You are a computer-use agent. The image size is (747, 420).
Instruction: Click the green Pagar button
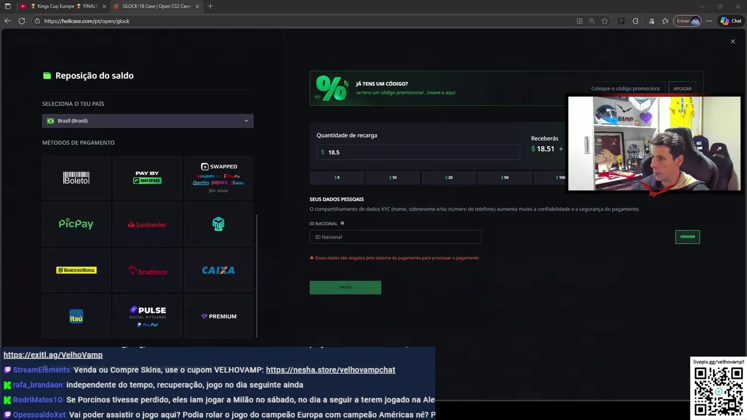(x=345, y=287)
